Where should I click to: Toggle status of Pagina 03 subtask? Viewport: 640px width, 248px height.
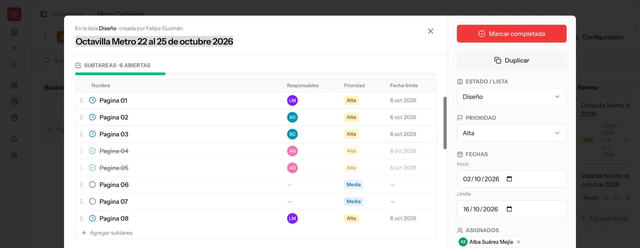point(92,134)
